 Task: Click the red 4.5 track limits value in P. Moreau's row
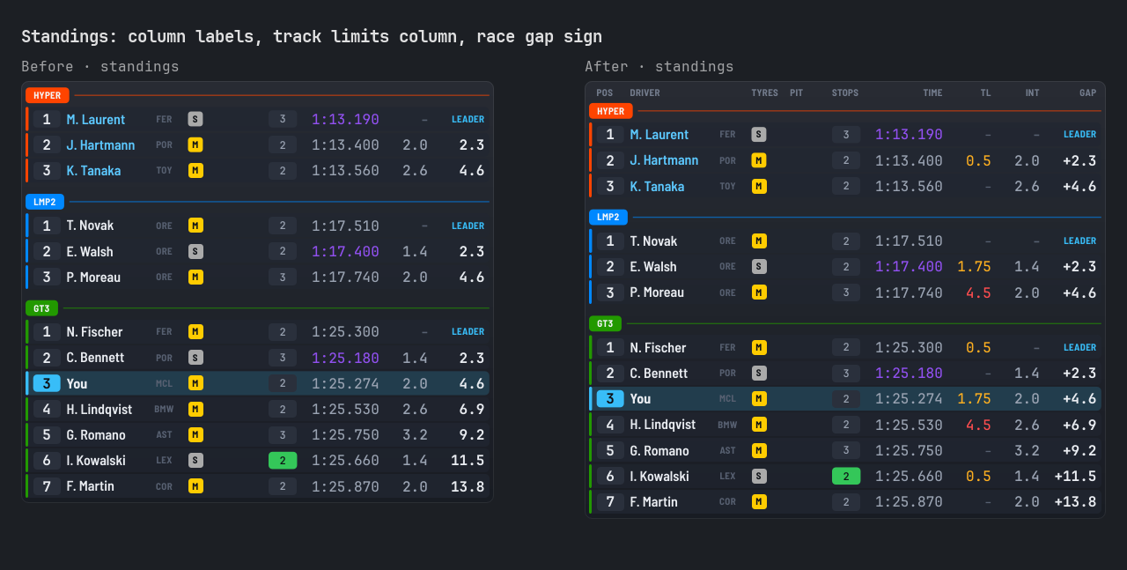pos(978,292)
